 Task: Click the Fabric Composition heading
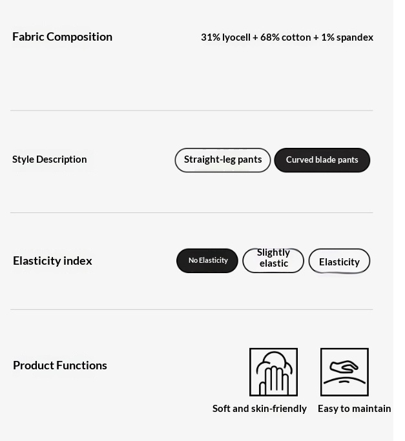(x=62, y=37)
